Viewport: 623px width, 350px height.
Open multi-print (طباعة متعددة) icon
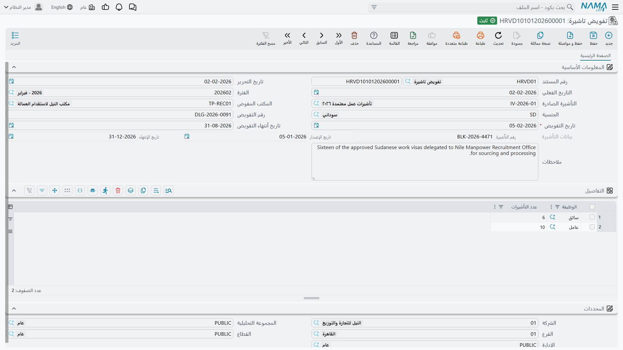point(457,35)
